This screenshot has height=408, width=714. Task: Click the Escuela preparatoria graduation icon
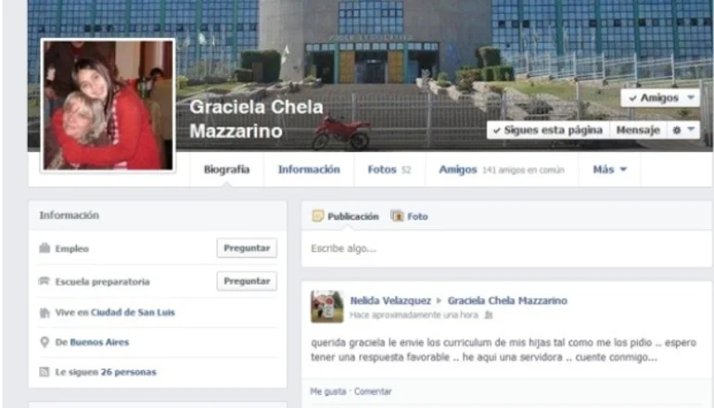point(45,281)
